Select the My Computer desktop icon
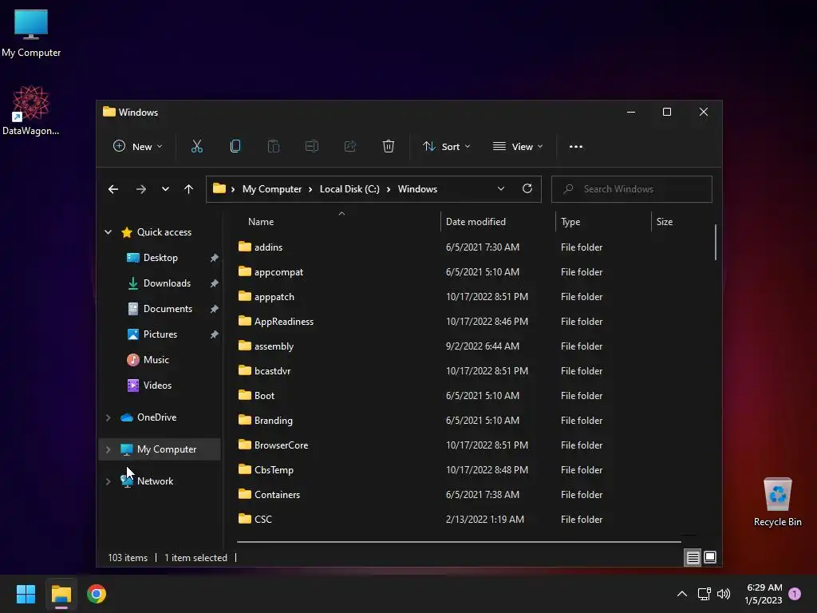The image size is (817, 613). coord(31,32)
